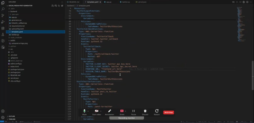Open the Accounts menu in activity bar
The height and width of the screenshot is (123, 254).
coord(3,111)
